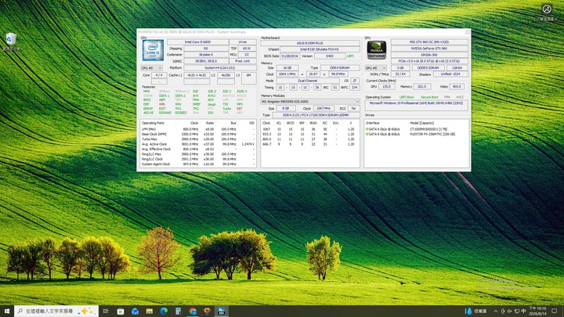
Task: Click the 'Secure Boot' status label
Action: point(429,97)
